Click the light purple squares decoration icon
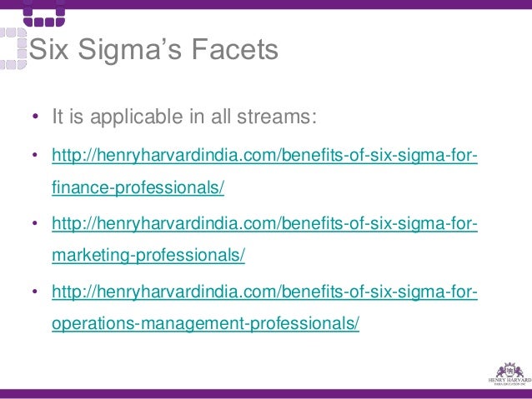Image resolution: width=532 pixels, height=399 pixels. [x=13, y=49]
